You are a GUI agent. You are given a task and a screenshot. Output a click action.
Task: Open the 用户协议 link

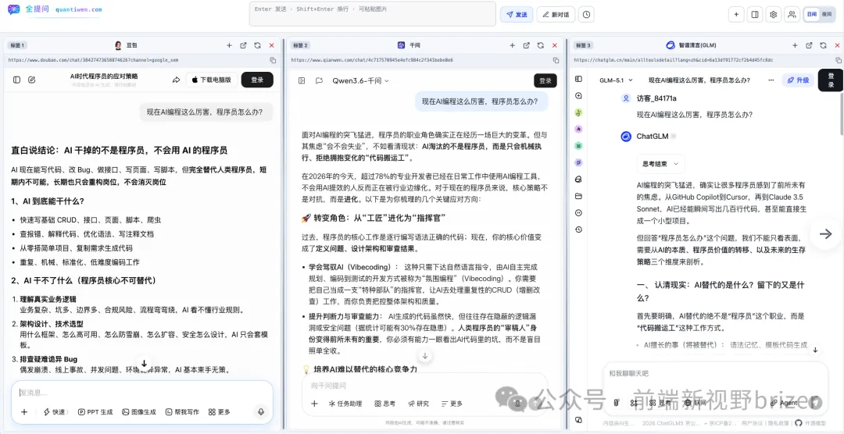[x=752, y=423]
